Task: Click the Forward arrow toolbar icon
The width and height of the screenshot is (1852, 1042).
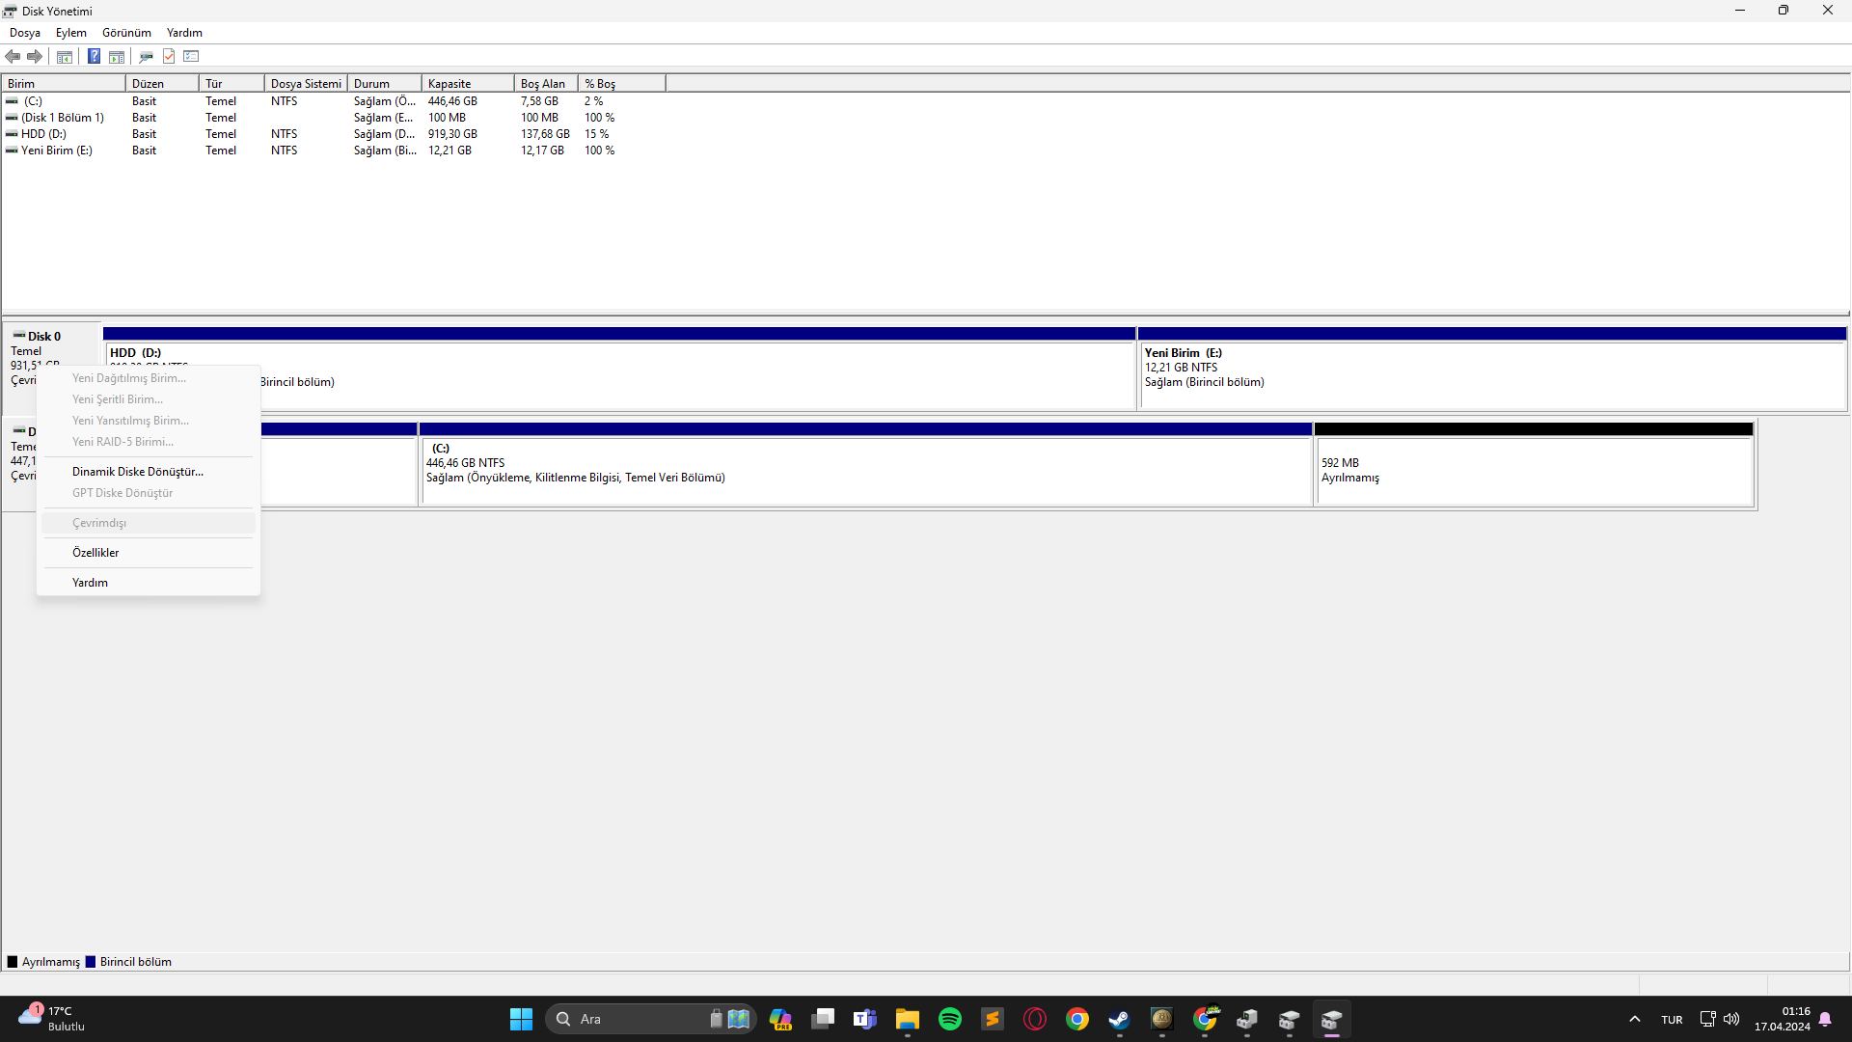Action: coord(35,57)
